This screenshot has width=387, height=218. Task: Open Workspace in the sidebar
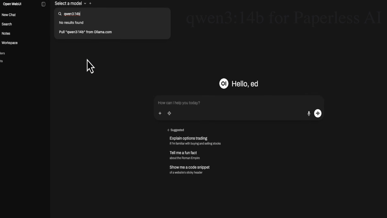[x=9, y=43]
